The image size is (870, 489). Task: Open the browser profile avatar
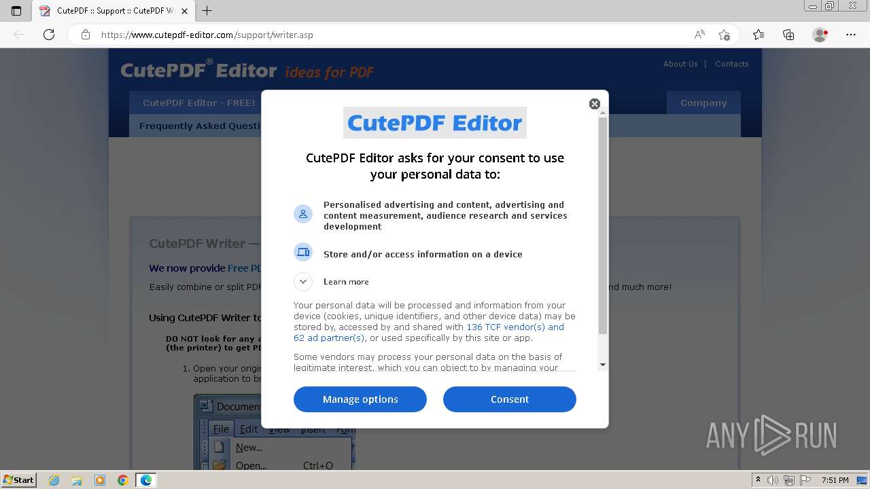coord(820,35)
